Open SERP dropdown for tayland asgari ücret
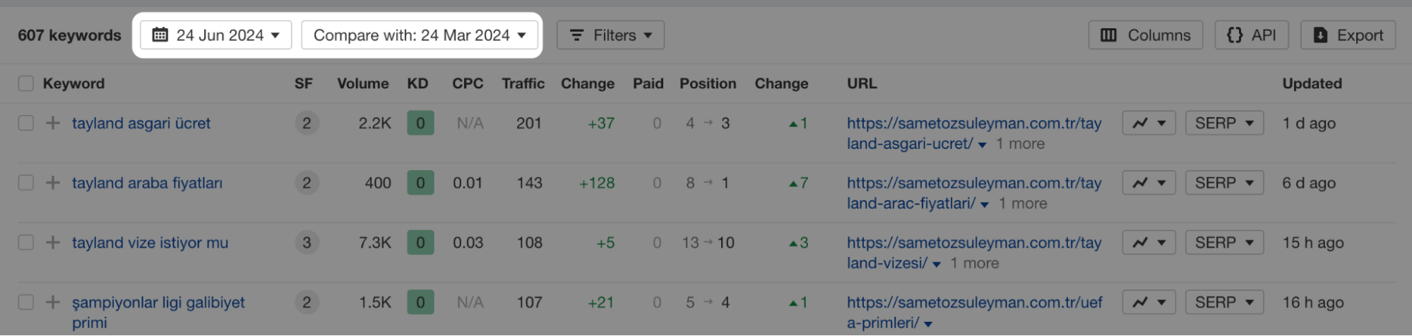Screen dimensions: 1412x336 (1224, 123)
